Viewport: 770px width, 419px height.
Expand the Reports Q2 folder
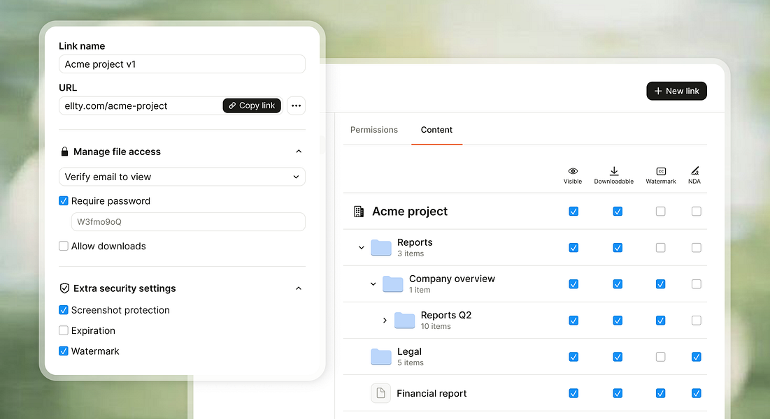[x=385, y=321]
